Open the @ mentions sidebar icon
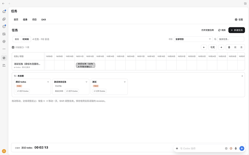Image resolution: width=249 pixels, height=155 pixels. tap(4, 41)
